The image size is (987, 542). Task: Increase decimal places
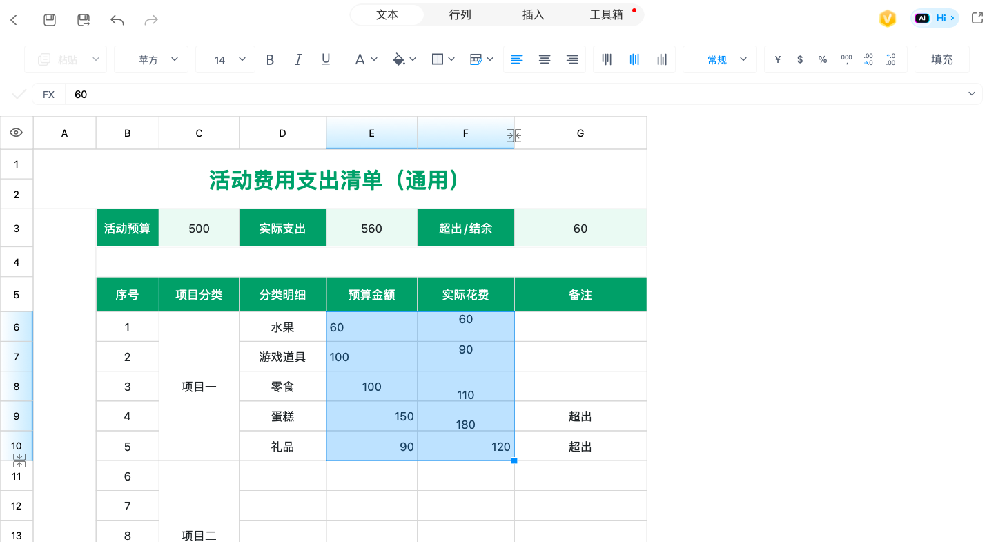coord(868,60)
